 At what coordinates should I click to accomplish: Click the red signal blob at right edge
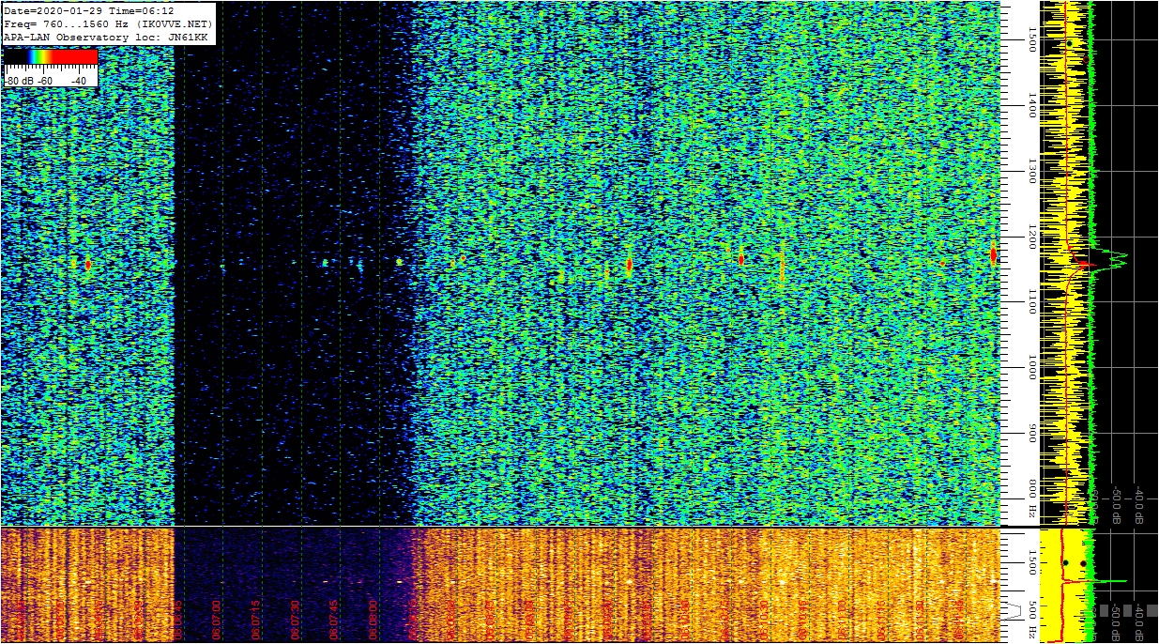tap(993, 253)
